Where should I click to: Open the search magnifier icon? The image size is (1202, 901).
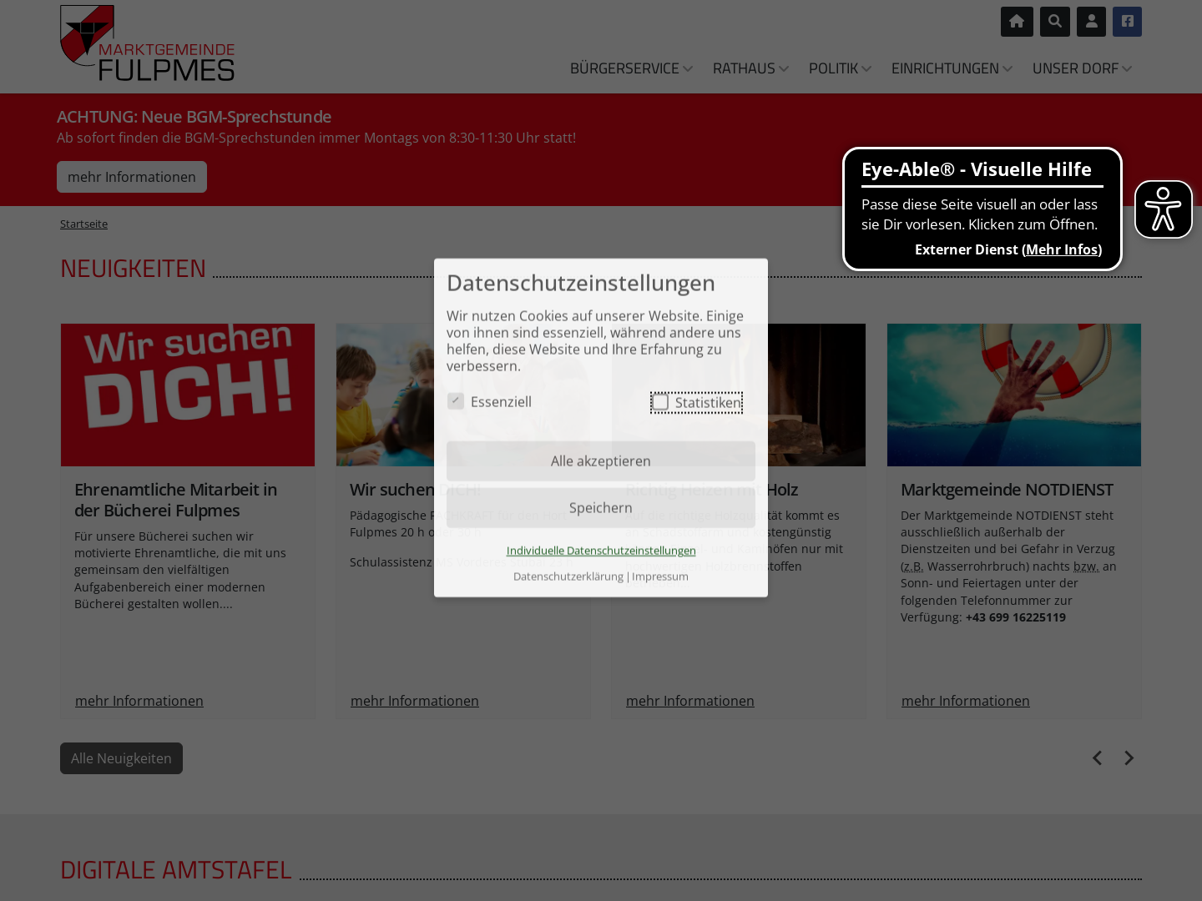pos(1055,22)
